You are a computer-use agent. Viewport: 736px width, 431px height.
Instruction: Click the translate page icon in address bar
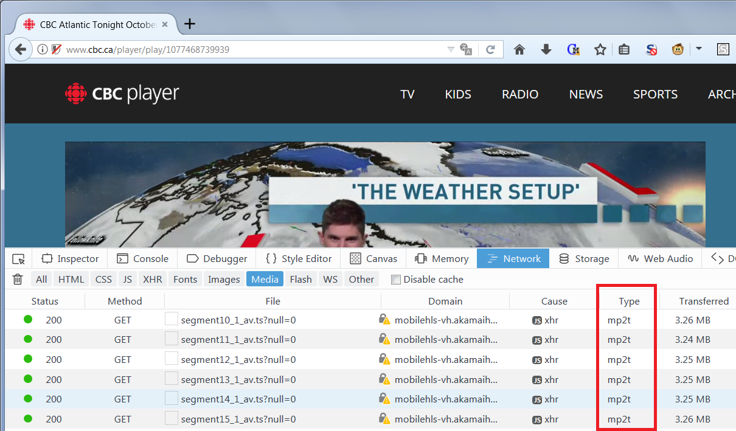click(x=467, y=50)
